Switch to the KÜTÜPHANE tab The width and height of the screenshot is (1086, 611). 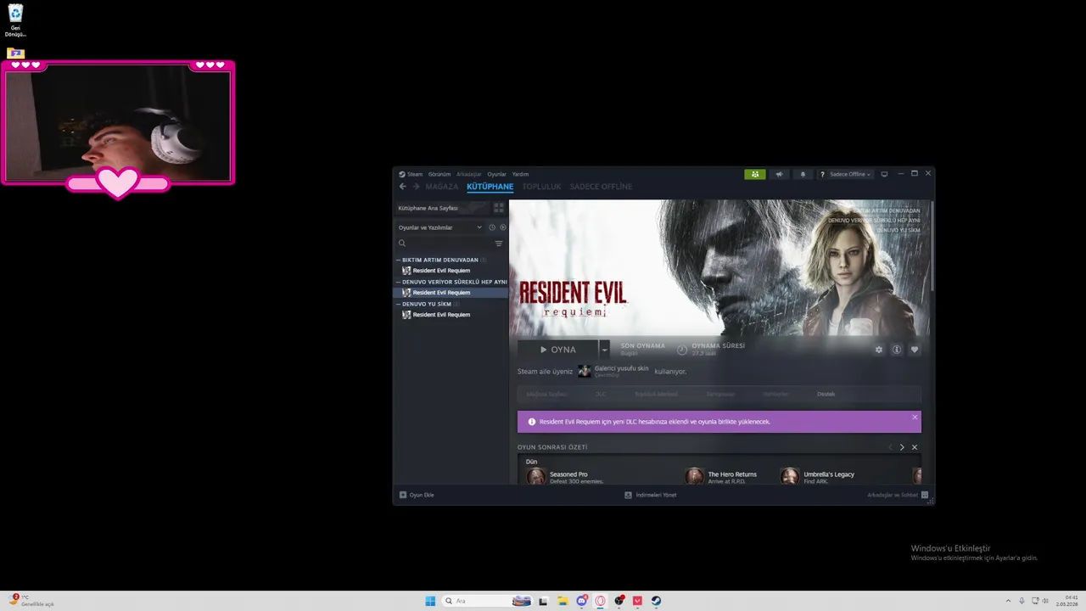pos(490,187)
